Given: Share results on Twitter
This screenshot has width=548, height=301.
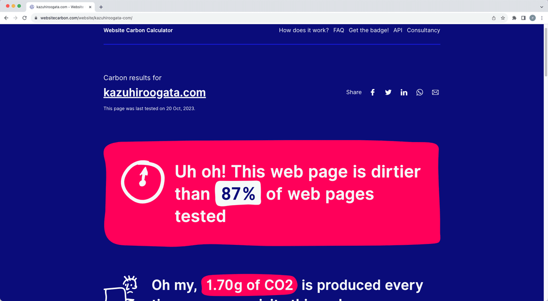Looking at the screenshot, I should coord(388,92).
